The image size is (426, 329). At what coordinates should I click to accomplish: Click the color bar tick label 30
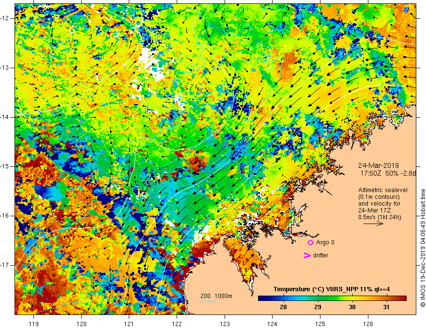point(352,307)
